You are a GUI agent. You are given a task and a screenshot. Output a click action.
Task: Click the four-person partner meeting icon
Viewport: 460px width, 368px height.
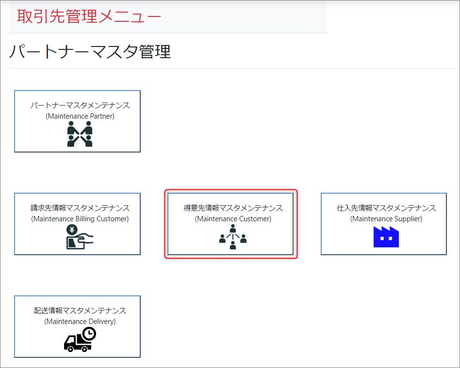click(x=80, y=134)
